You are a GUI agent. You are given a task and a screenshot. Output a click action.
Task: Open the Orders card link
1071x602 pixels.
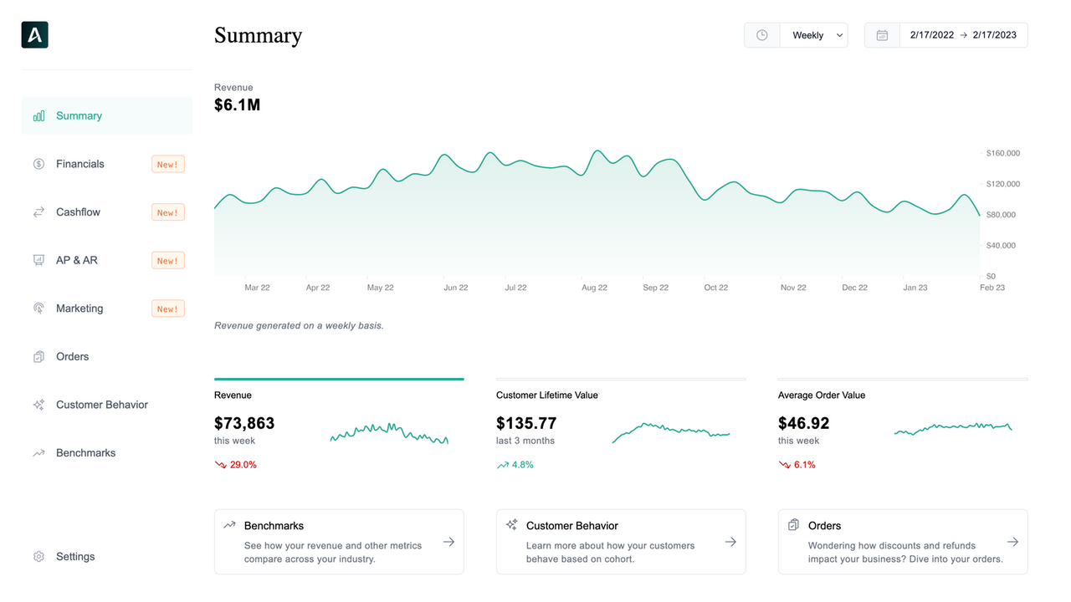click(x=903, y=542)
